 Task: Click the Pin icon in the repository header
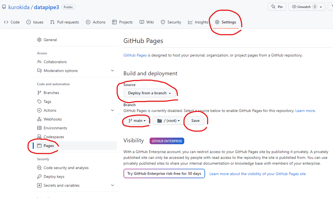(x=273, y=7)
